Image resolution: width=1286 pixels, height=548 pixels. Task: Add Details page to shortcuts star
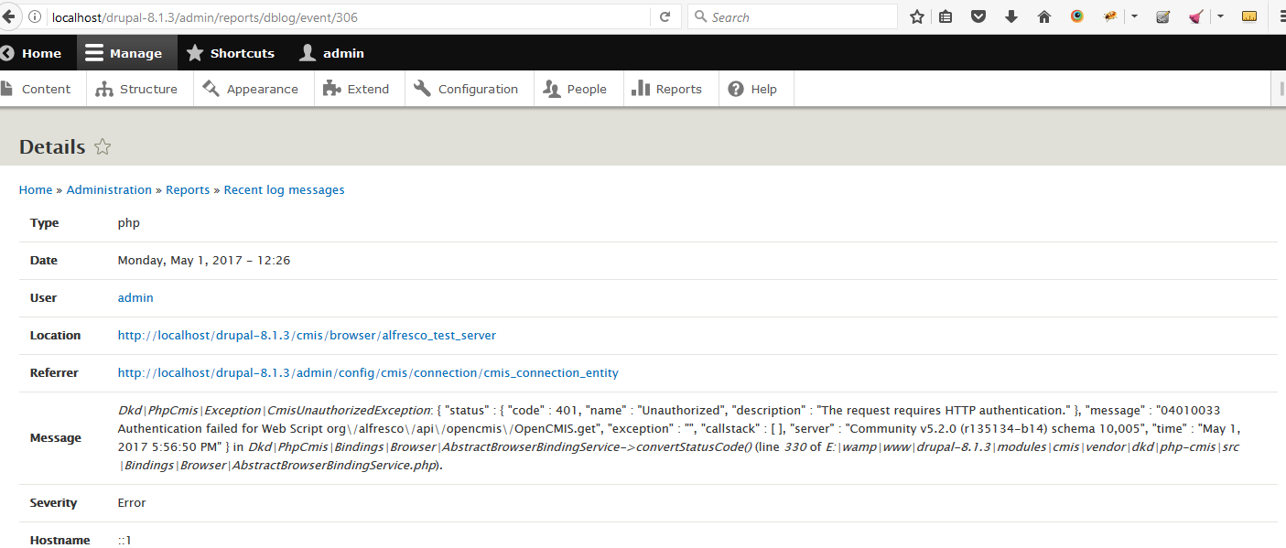[x=103, y=147]
